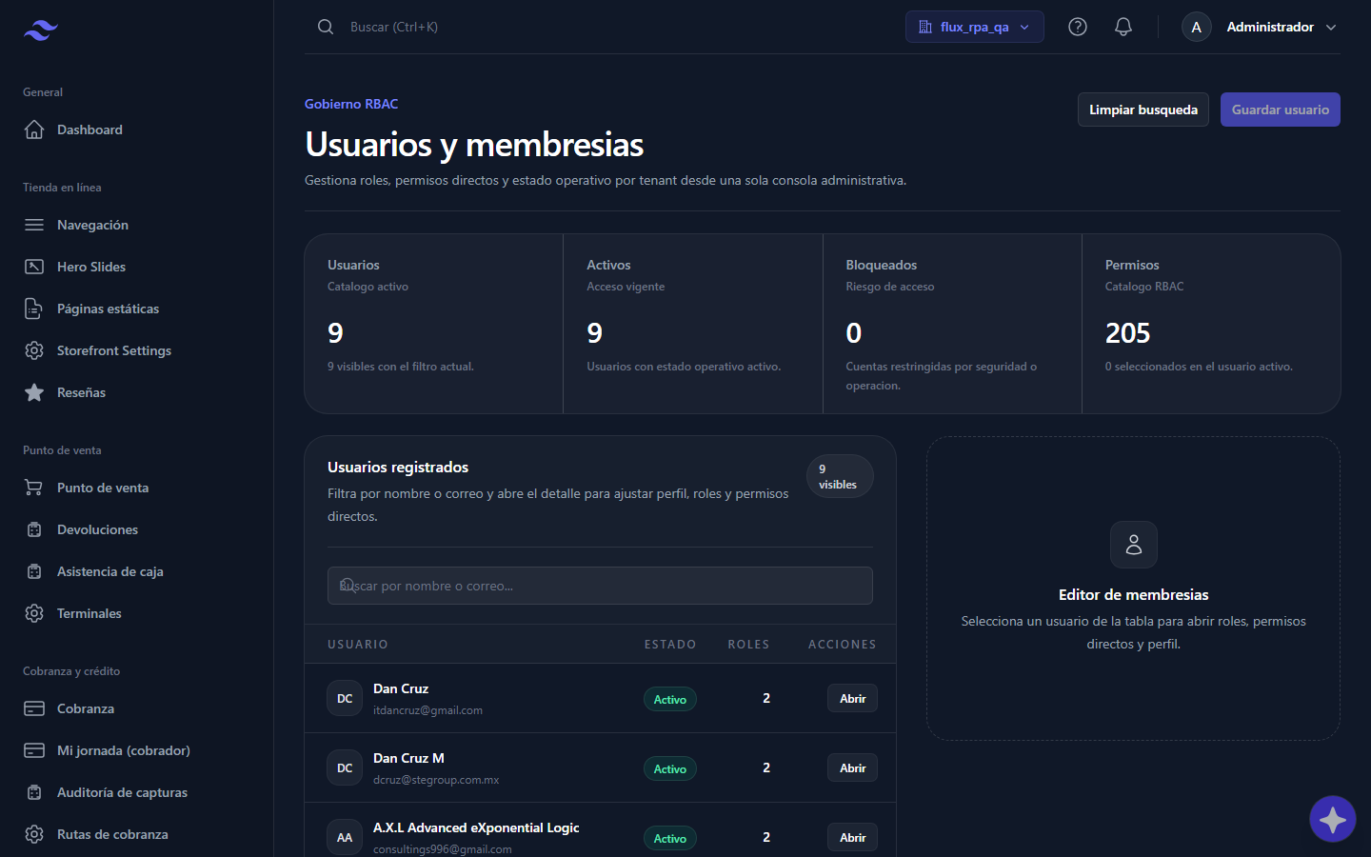Click the Devoluciones icon in sidebar
1371x857 pixels.
coord(34,529)
